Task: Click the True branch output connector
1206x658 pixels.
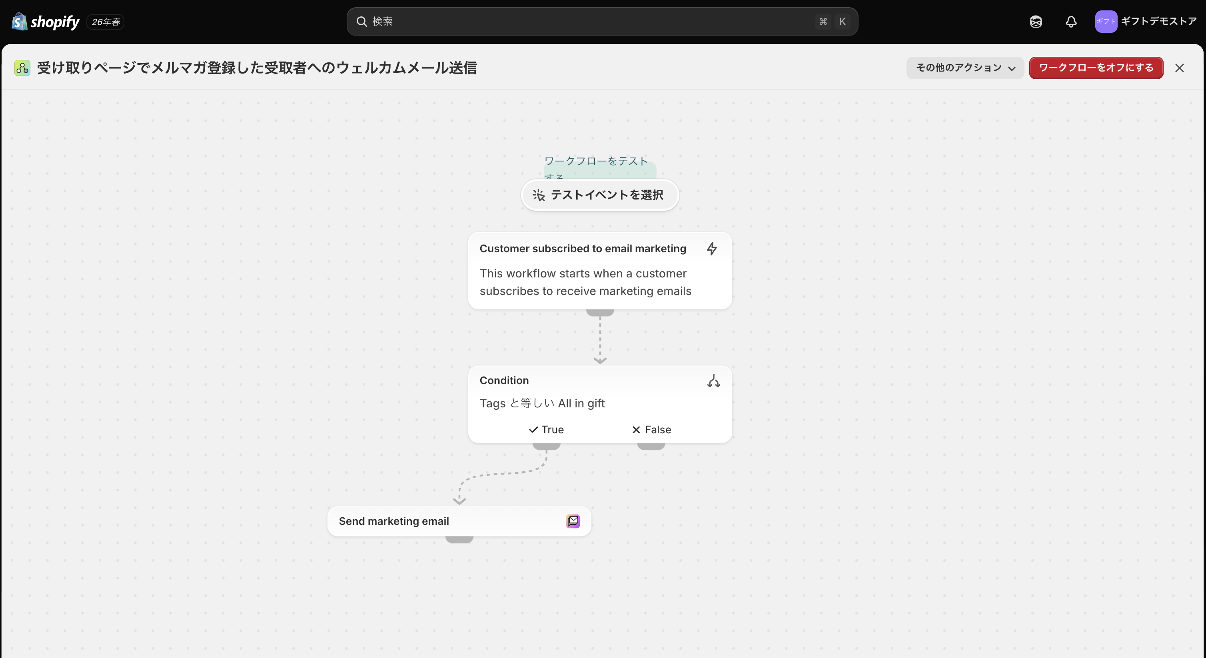Action: (546, 446)
